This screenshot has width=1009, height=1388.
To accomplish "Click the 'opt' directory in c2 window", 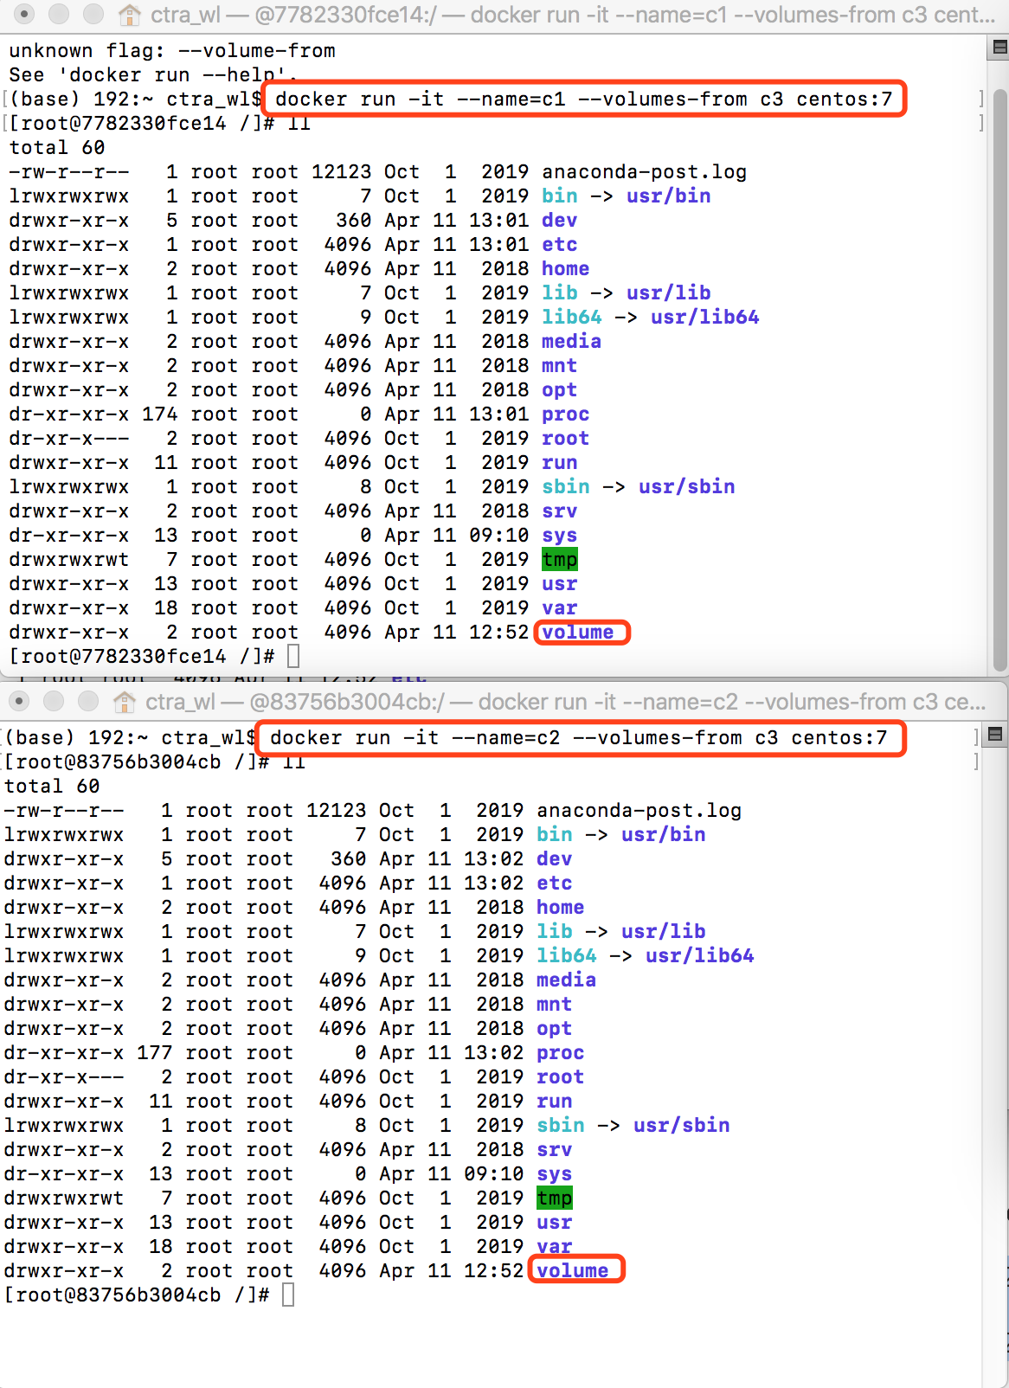I will click(555, 1029).
